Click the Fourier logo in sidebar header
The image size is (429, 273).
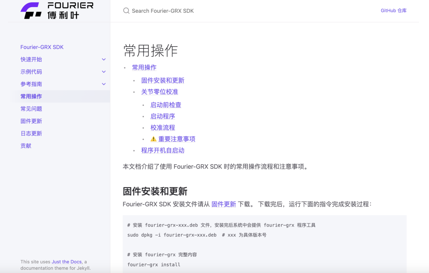click(x=57, y=11)
